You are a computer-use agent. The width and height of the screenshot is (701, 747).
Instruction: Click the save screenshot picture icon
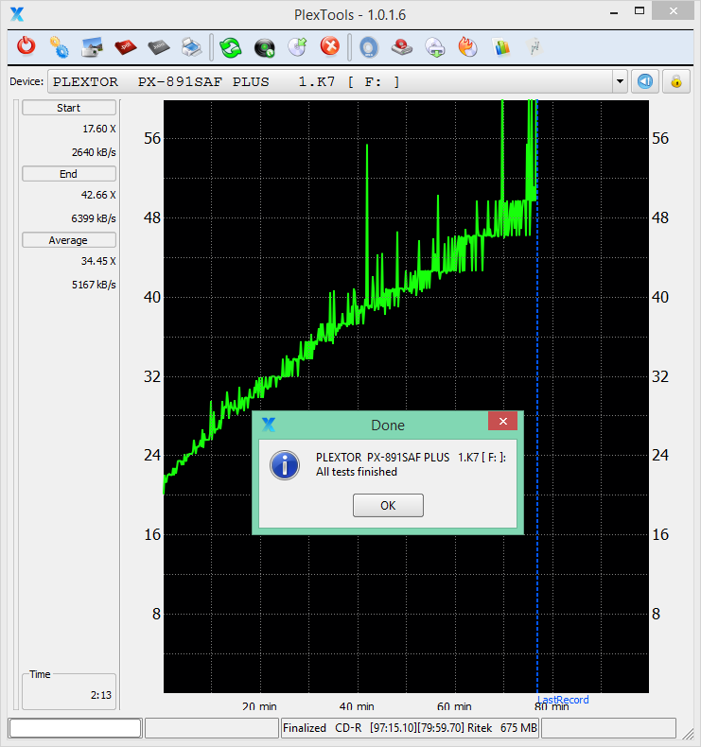tap(92, 47)
